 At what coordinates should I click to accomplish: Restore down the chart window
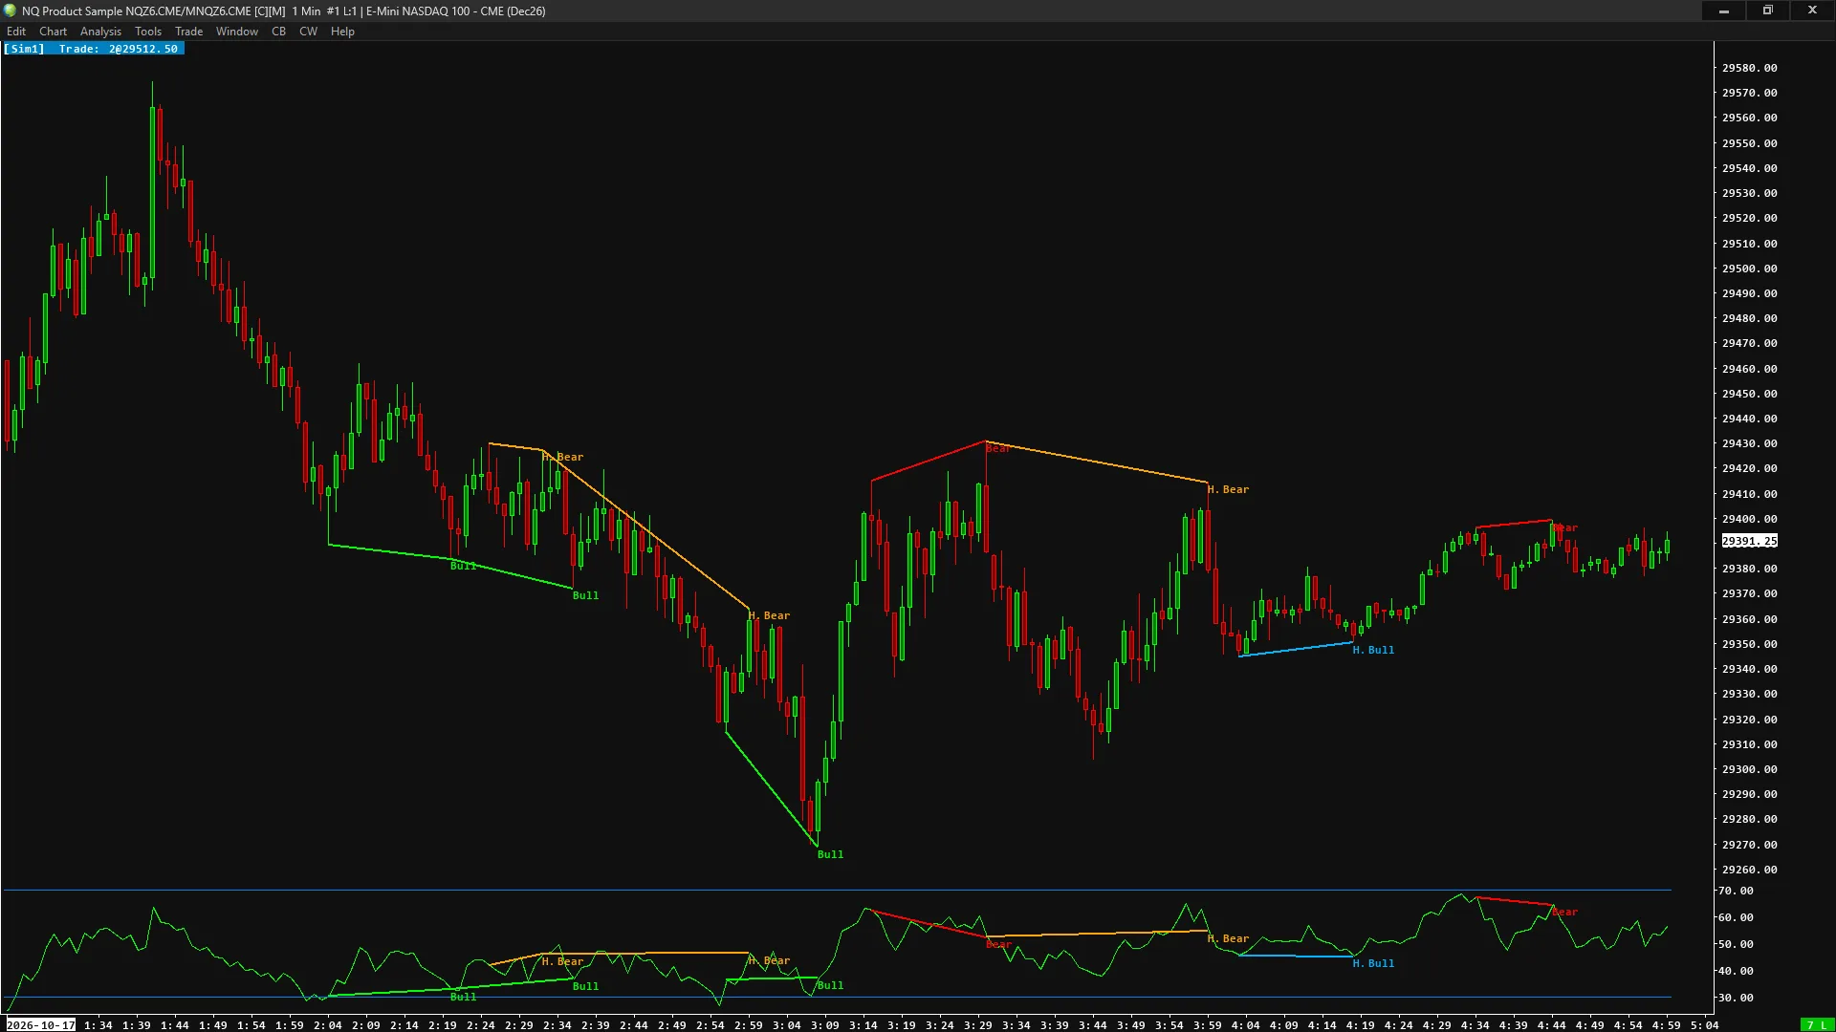point(1768,11)
